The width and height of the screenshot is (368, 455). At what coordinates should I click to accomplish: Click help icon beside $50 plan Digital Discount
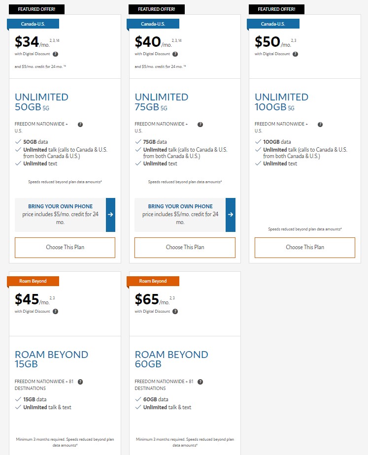click(296, 54)
